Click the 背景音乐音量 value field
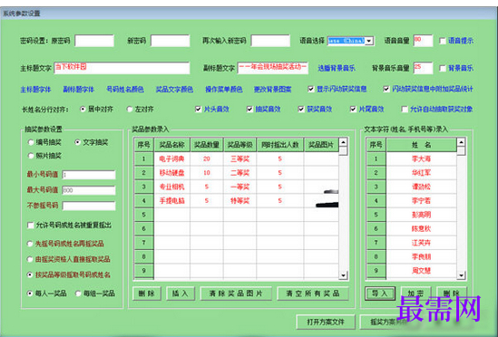The height and width of the screenshot is (337, 498). (423, 68)
